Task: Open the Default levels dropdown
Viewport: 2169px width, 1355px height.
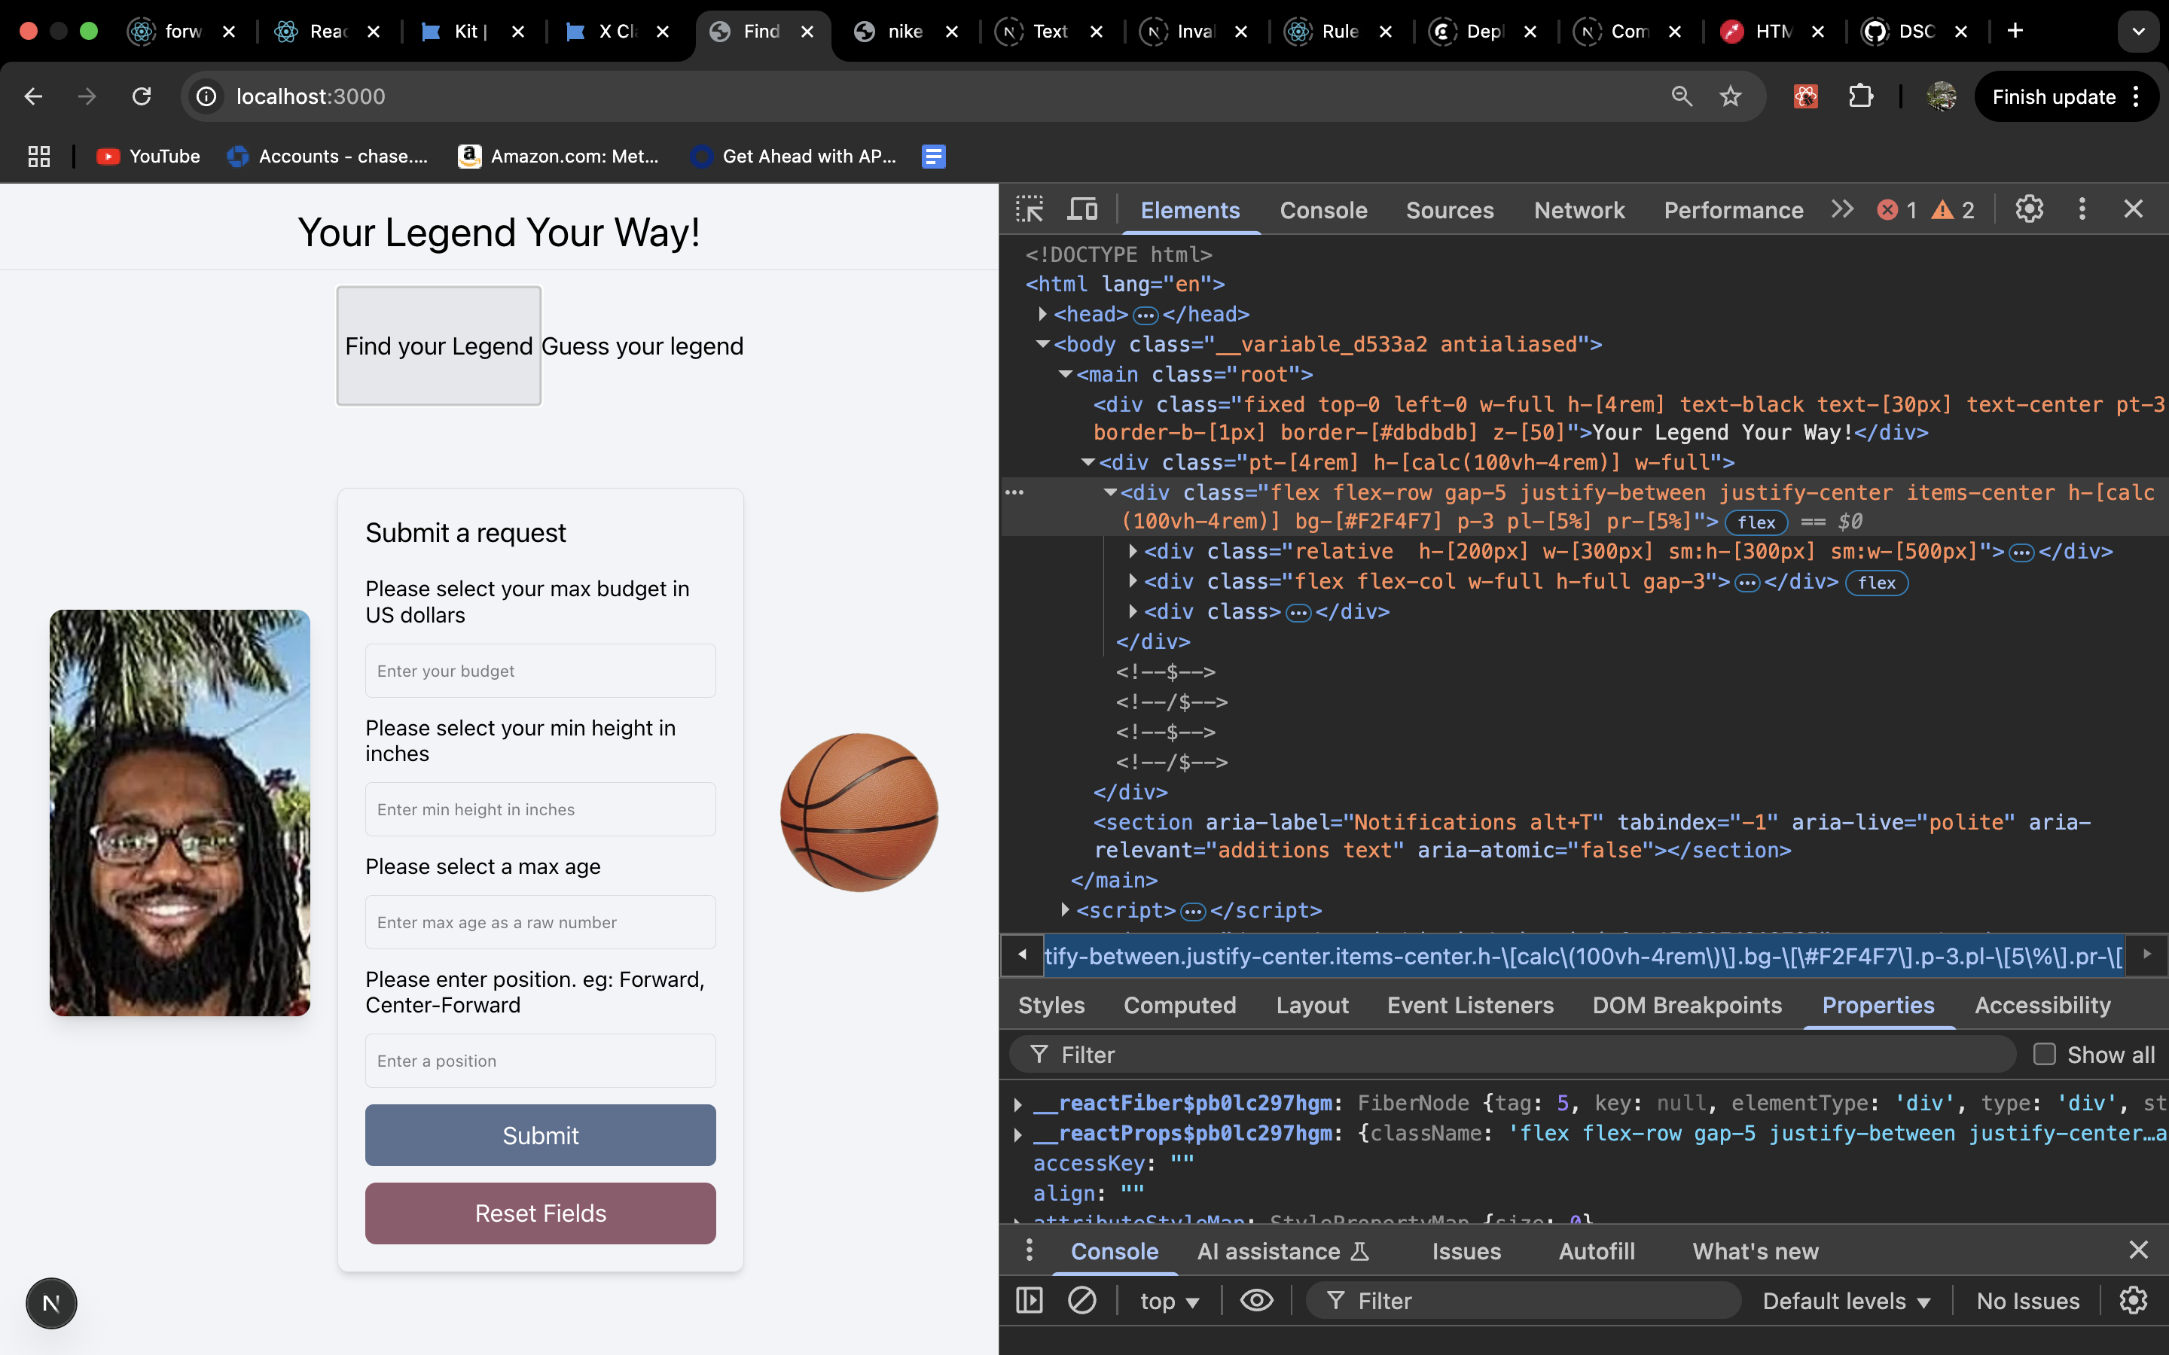Action: 1845,1302
